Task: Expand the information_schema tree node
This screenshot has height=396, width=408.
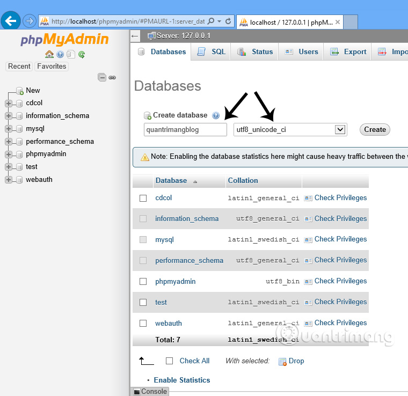Action: (x=9, y=116)
